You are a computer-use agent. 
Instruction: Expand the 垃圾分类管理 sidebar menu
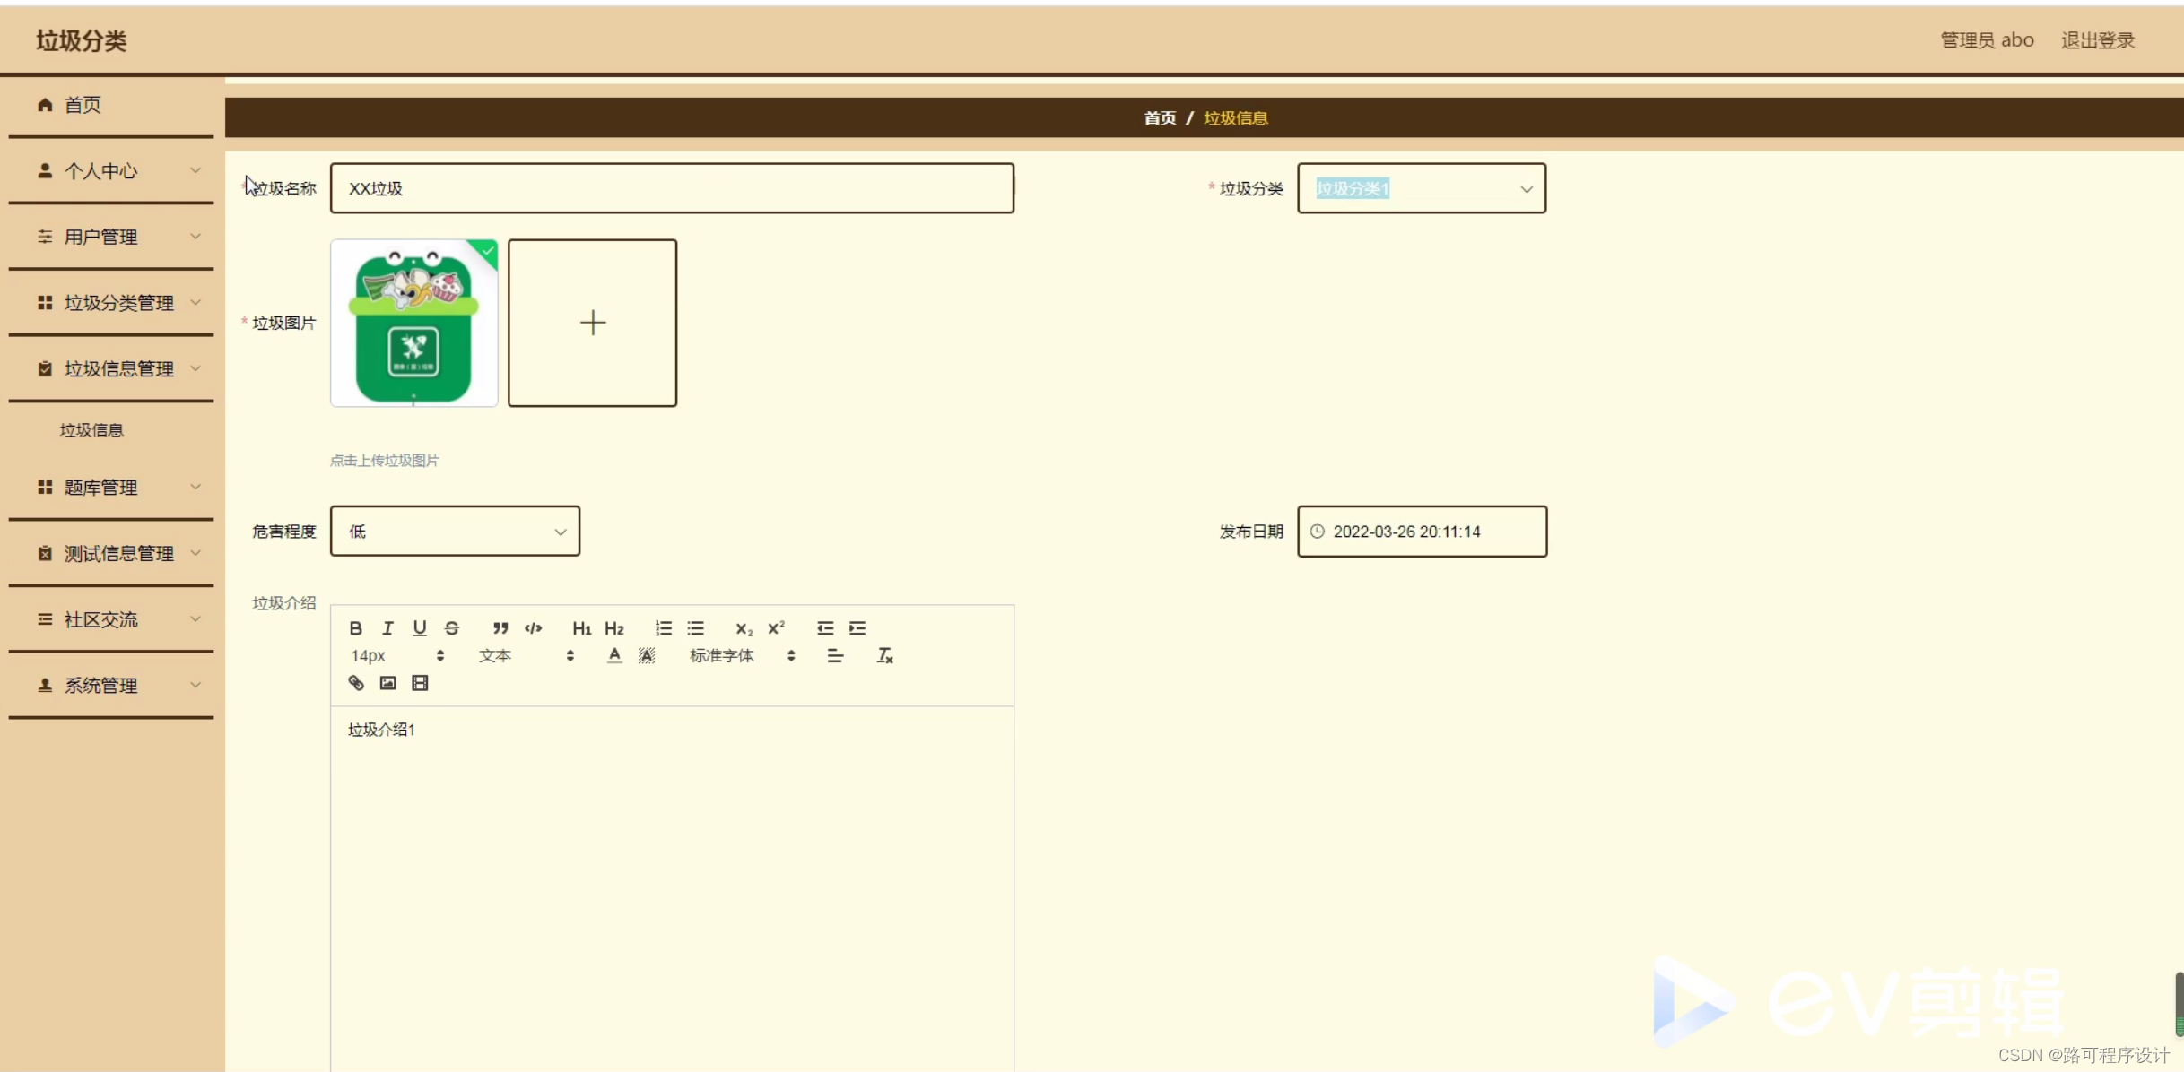point(111,303)
